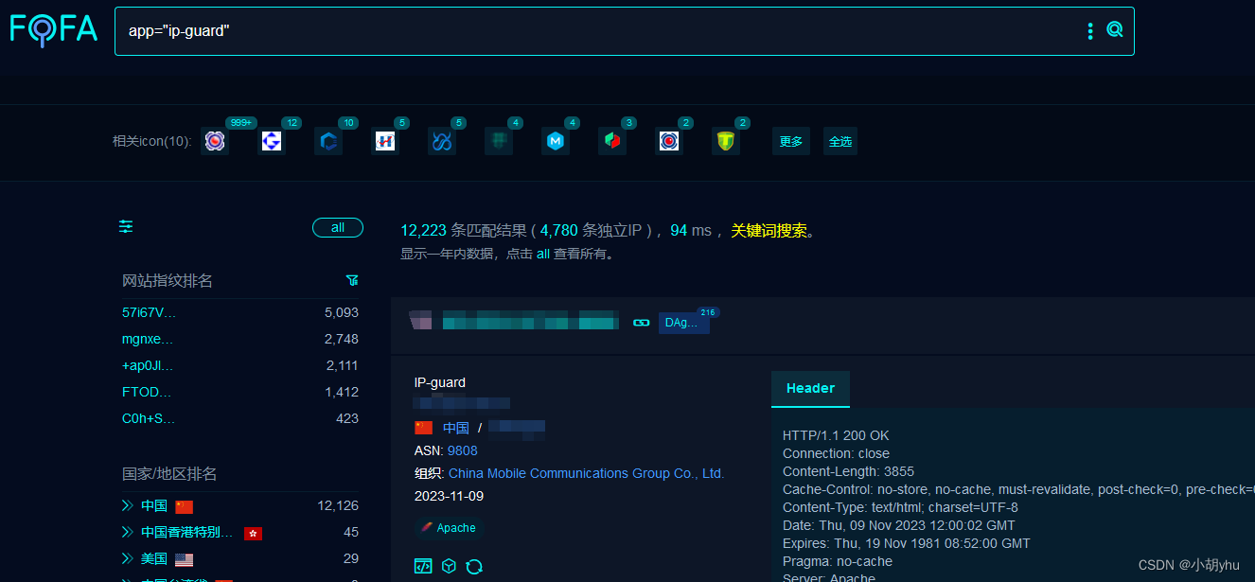This screenshot has width=1255, height=582.
Task: Click the 更多 button to show more icons
Action: [791, 141]
